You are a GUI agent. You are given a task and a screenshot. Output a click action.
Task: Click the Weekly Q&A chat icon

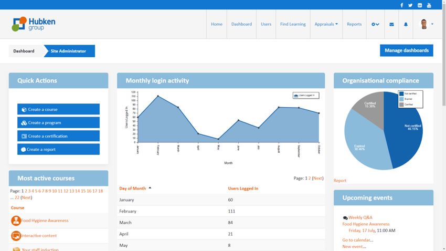345,218
